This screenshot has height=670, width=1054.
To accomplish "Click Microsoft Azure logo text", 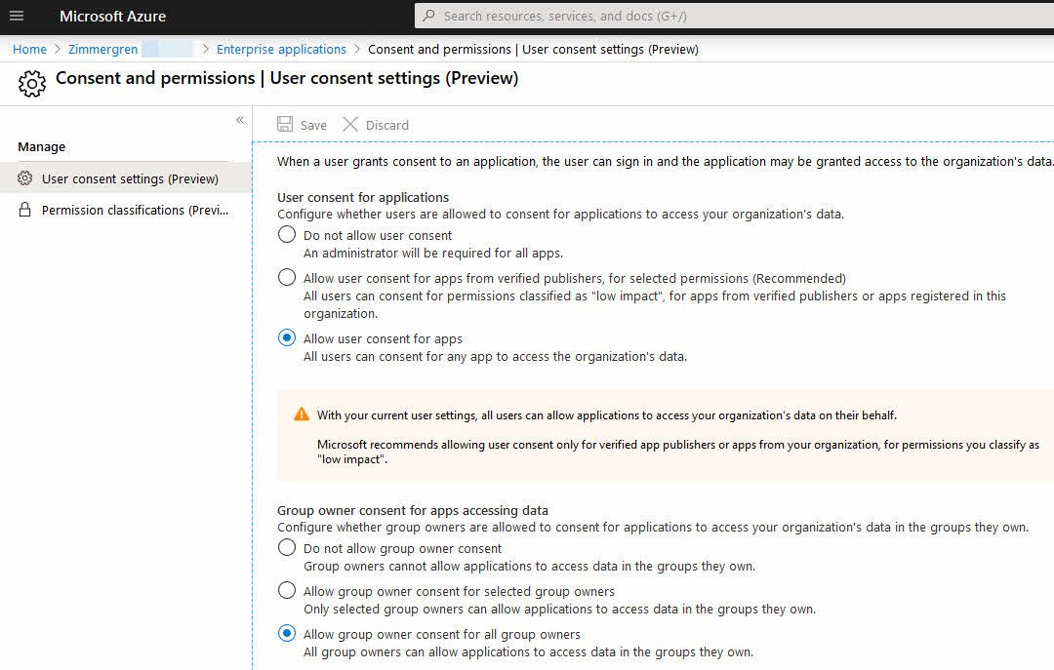I will 113,17.
